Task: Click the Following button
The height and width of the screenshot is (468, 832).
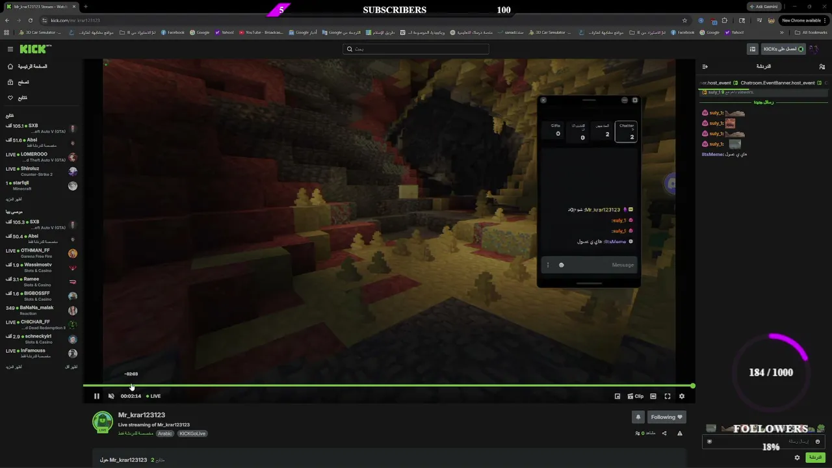Action: [666, 417]
